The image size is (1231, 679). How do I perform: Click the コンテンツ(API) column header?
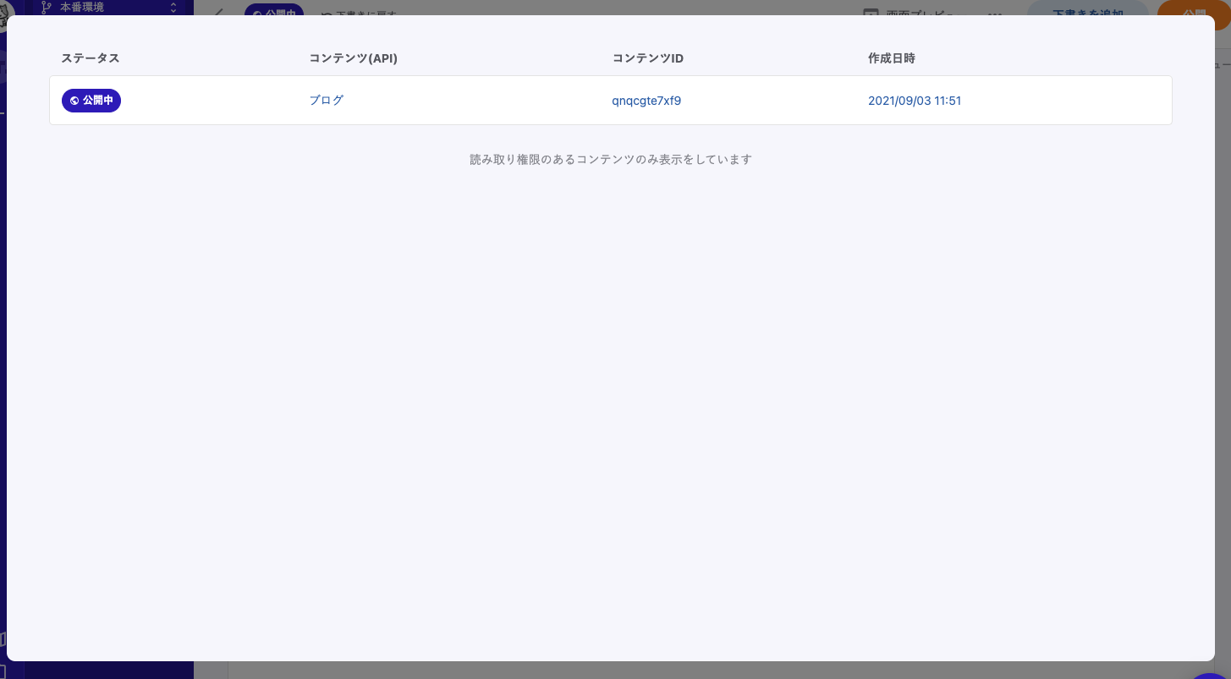pos(353,58)
